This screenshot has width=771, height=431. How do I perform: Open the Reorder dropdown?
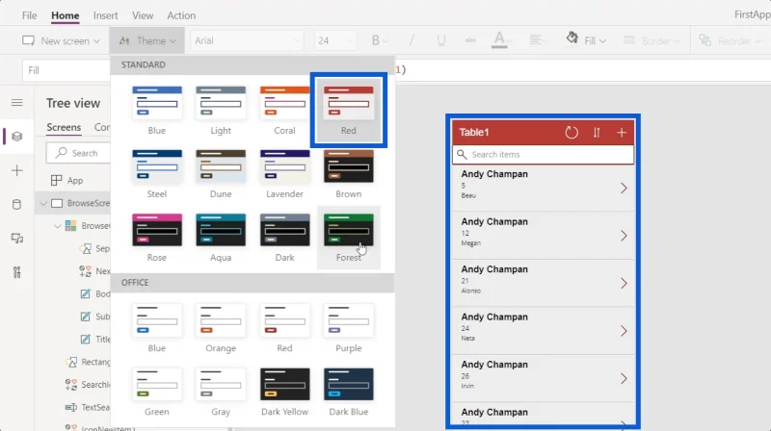tap(730, 40)
